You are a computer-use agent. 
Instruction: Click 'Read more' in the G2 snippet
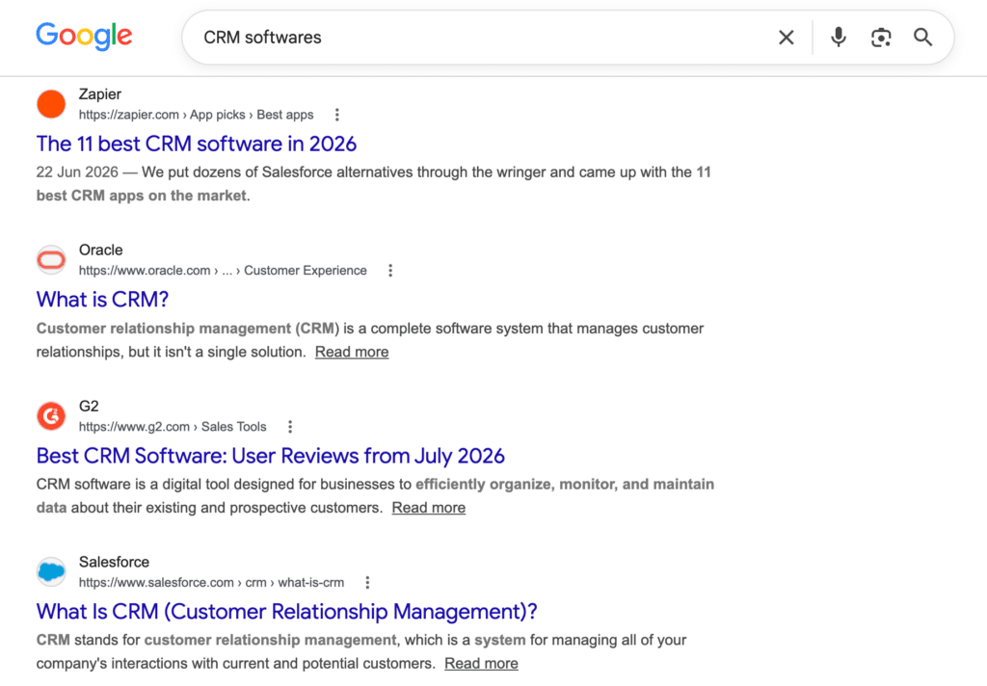(429, 508)
